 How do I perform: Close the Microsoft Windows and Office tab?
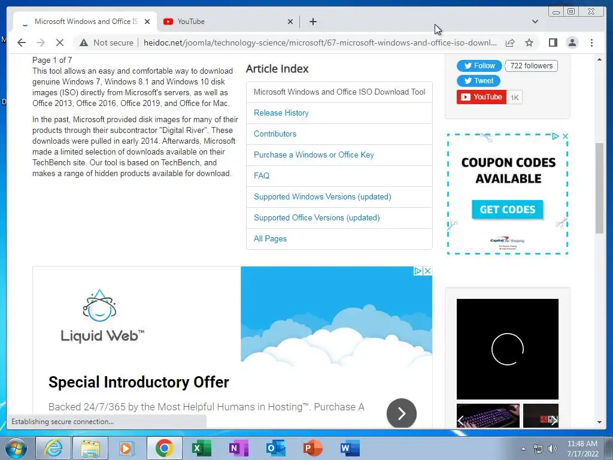pos(147,22)
